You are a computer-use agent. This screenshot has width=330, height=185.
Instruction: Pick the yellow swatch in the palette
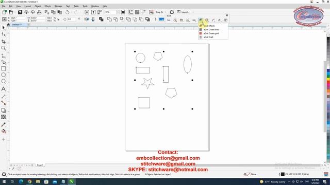pos(328,79)
